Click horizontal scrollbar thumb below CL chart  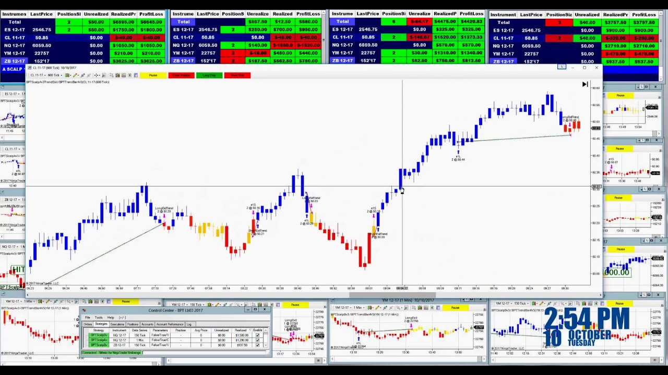coord(392,295)
